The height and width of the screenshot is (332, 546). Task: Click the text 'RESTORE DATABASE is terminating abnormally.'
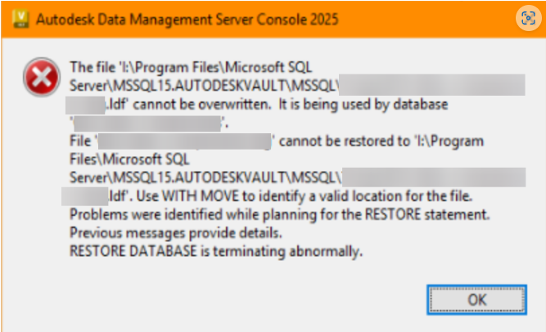216,252
